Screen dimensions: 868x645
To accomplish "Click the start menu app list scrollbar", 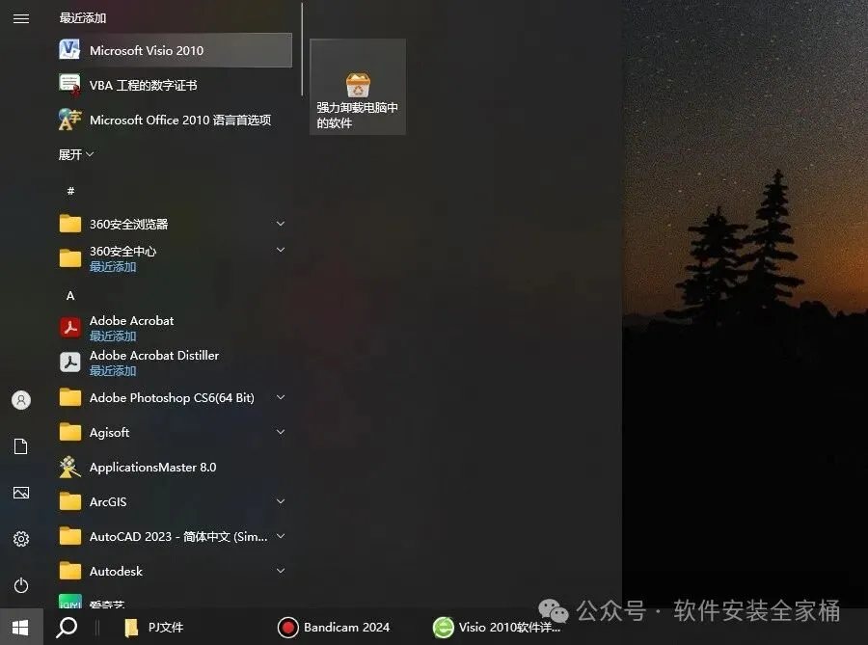I will (x=302, y=48).
